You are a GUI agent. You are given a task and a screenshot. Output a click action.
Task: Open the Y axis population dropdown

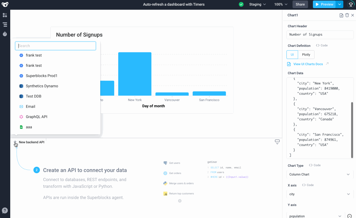(315, 215)
